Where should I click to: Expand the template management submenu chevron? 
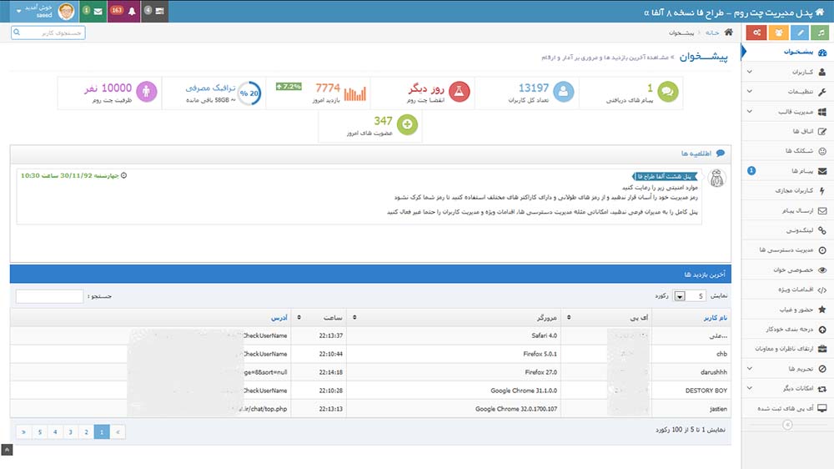coord(750,112)
